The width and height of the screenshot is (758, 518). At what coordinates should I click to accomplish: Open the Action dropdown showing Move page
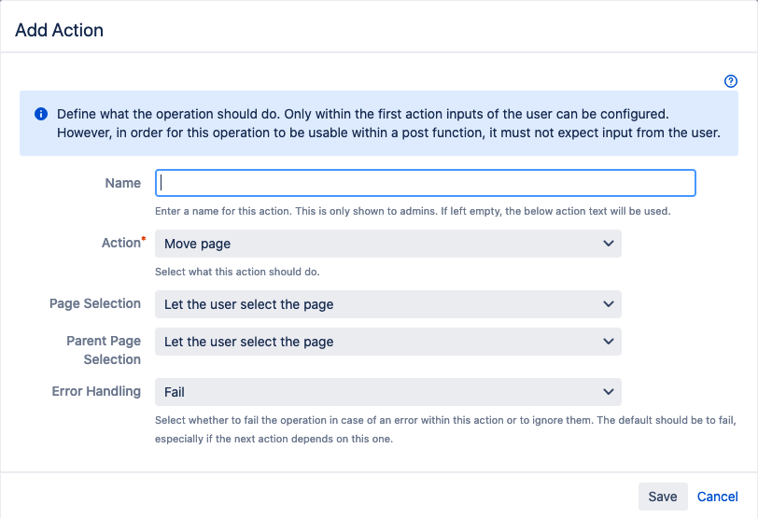coord(387,244)
